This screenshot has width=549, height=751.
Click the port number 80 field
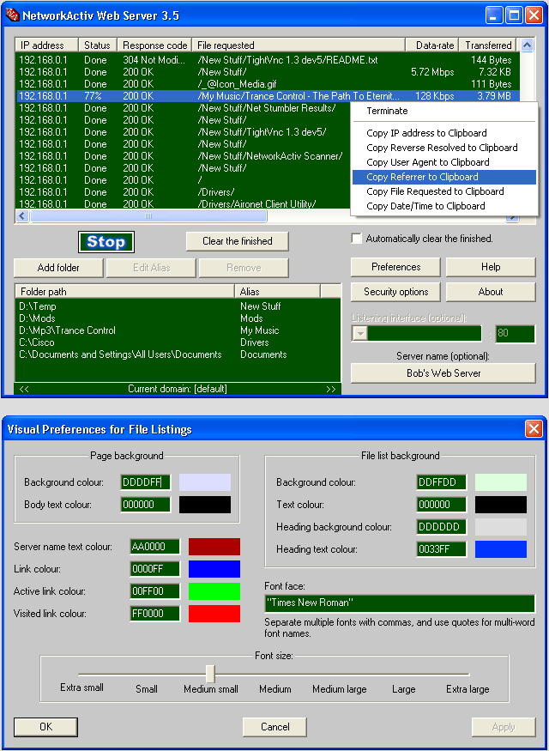click(x=515, y=333)
